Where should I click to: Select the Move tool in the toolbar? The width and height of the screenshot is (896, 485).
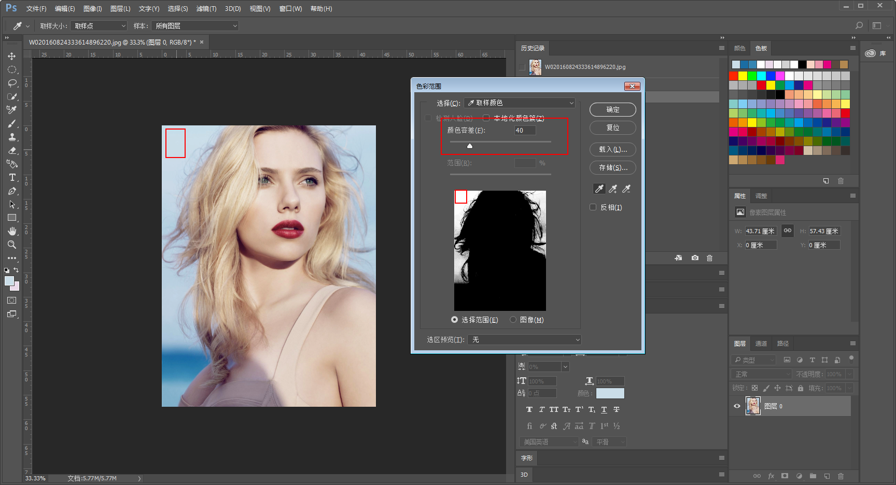12,56
